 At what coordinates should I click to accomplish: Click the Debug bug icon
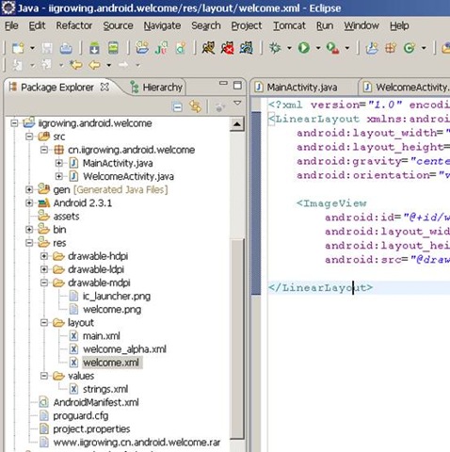(275, 48)
